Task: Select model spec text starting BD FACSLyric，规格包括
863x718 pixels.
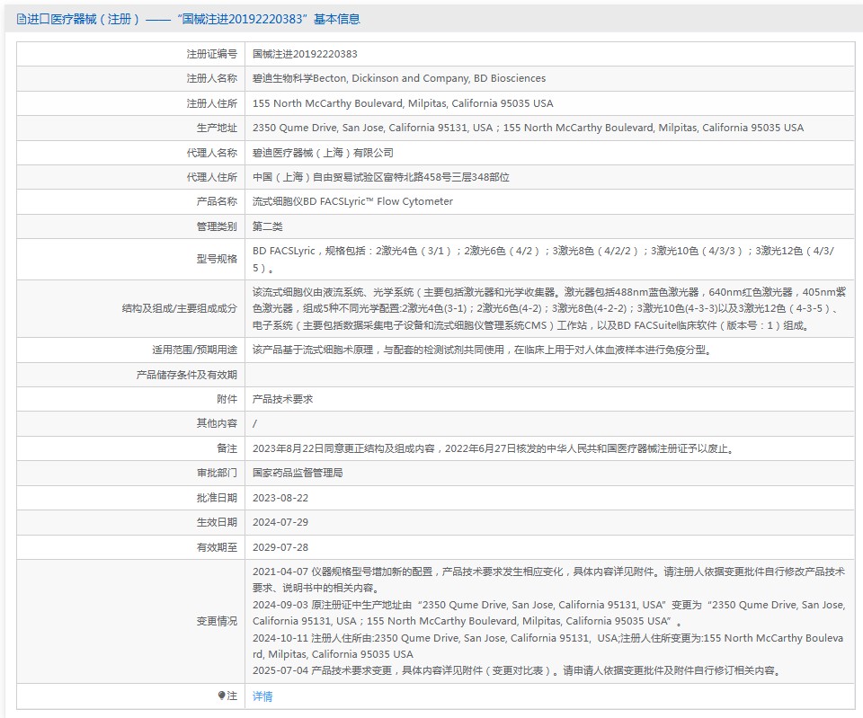Action: tap(543, 259)
